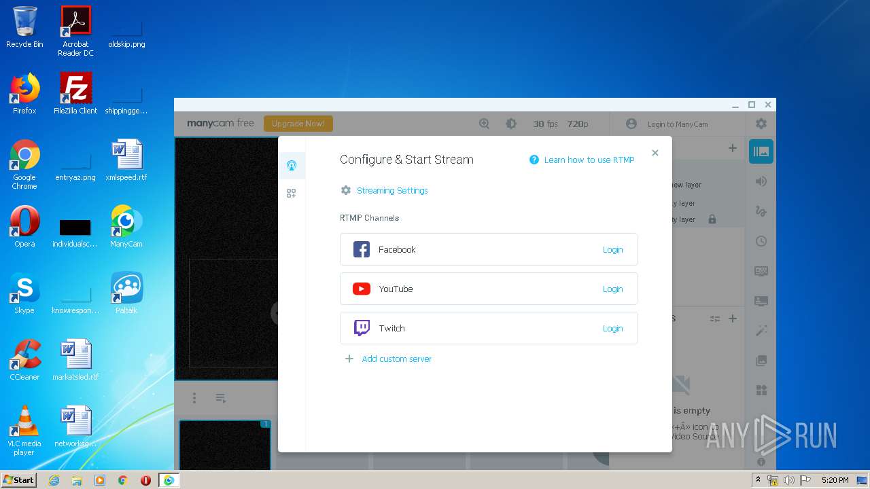The width and height of the screenshot is (870, 489).
Task: Open video sources options sliders icon
Action: point(715,319)
